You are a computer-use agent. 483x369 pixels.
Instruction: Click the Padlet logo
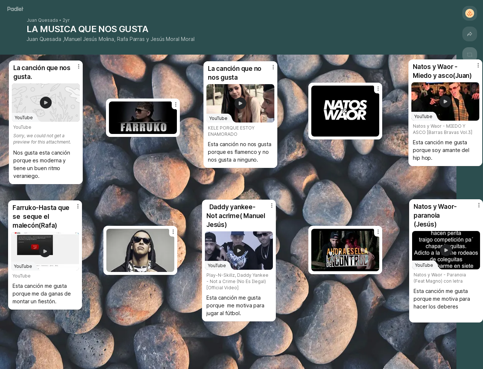[x=15, y=8]
